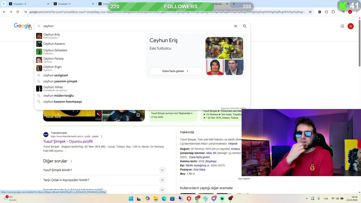Open Altay SK team link

pos(211,153)
